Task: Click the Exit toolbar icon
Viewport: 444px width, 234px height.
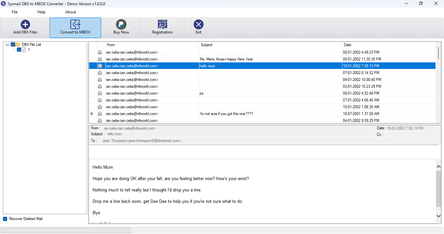Action: tap(199, 24)
